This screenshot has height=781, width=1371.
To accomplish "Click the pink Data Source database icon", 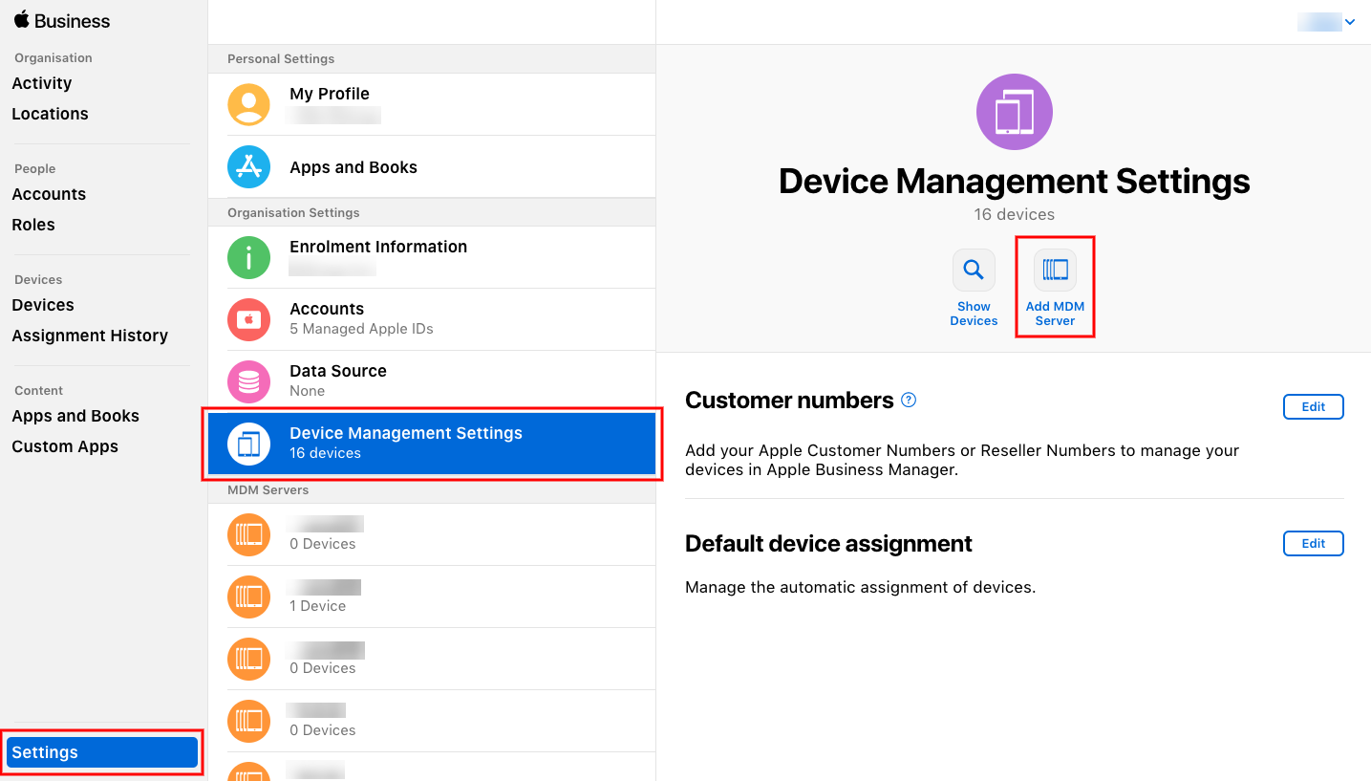I will click(x=248, y=381).
